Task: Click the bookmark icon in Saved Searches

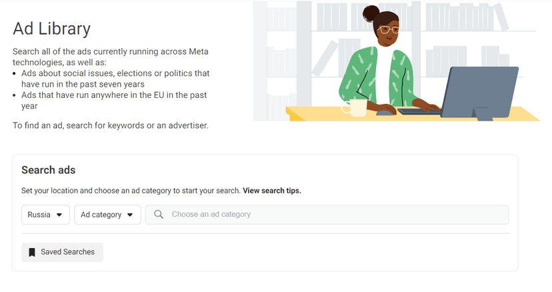Action: coord(32,252)
